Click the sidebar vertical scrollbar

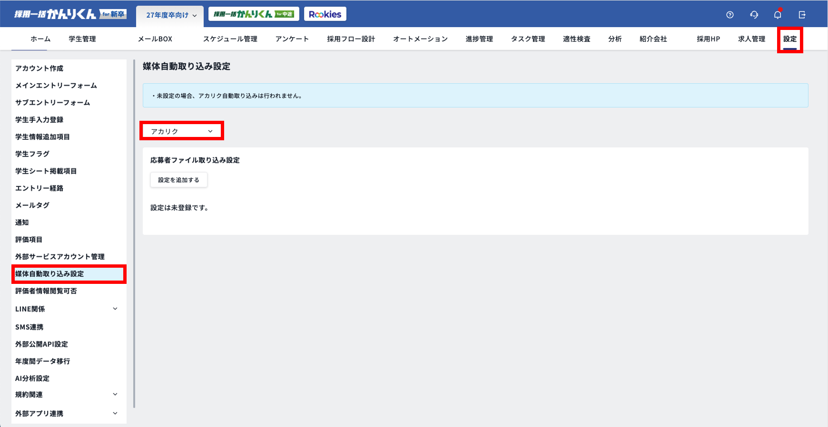click(x=134, y=233)
